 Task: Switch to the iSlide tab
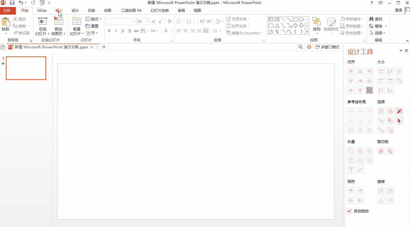pyautogui.click(x=42, y=11)
